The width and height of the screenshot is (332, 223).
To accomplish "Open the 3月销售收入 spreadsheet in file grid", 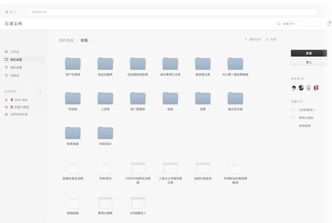I will coord(138,203).
